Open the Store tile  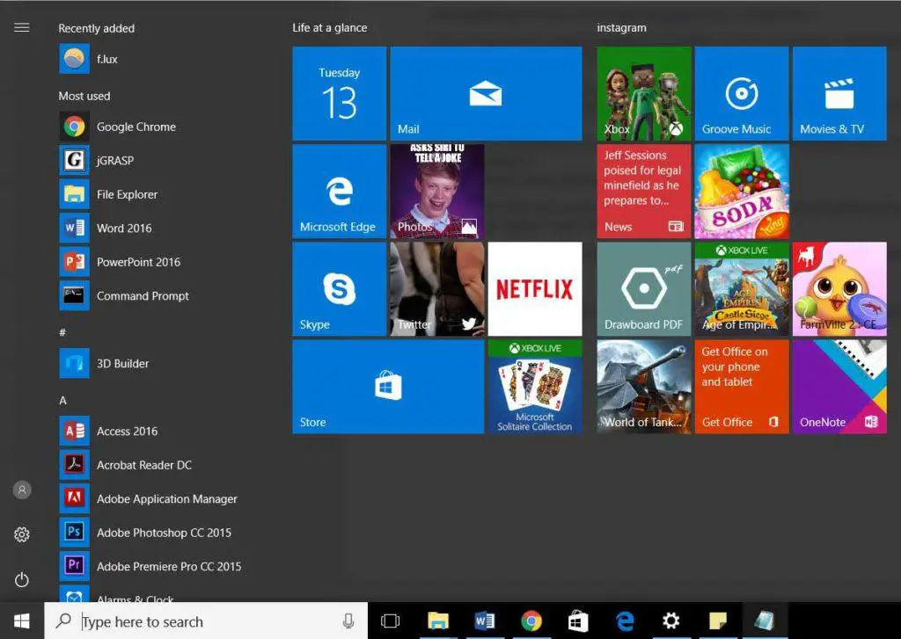pos(388,387)
